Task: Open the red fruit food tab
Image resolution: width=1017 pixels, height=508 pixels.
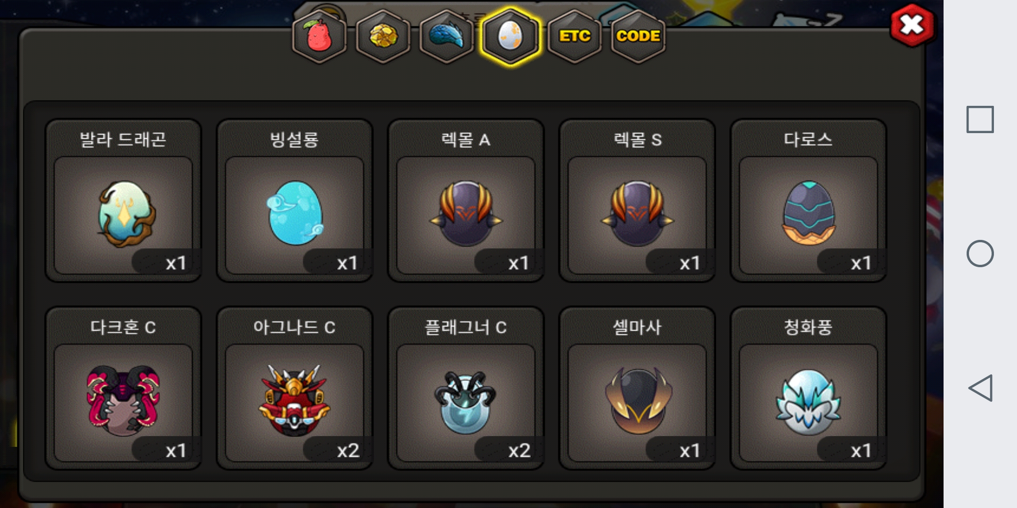Action: 319,36
